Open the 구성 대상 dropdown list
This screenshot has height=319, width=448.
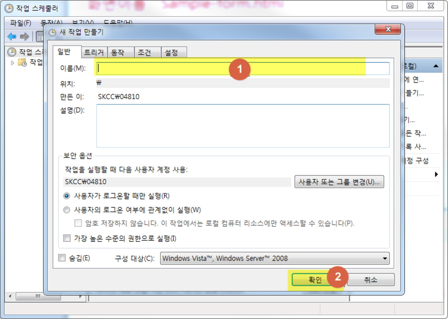pyautogui.click(x=385, y=259)
